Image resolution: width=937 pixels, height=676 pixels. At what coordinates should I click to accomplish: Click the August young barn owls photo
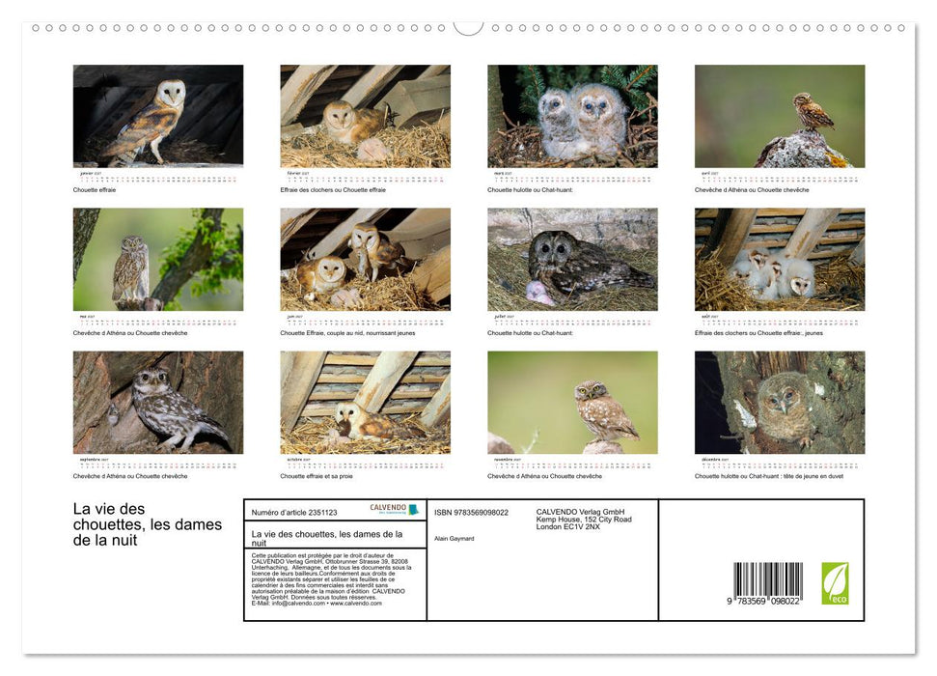click(780, 259)
